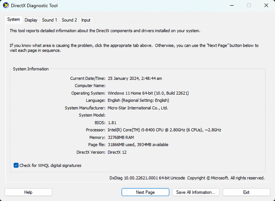Click the Memory value 32768MB RAM

(121, 137)
